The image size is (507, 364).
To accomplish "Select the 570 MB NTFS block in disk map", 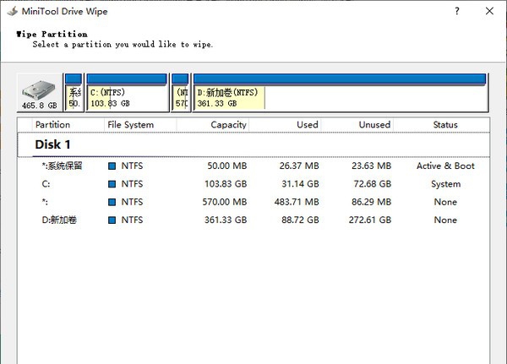I will pyautogui.click(x=180, y=93).
